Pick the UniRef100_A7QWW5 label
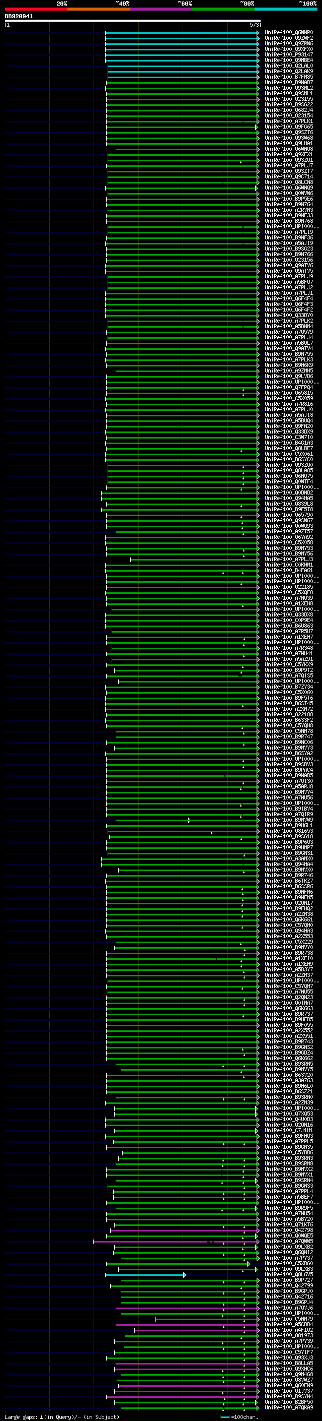The image size is (322, 1421). point(288,1242)
